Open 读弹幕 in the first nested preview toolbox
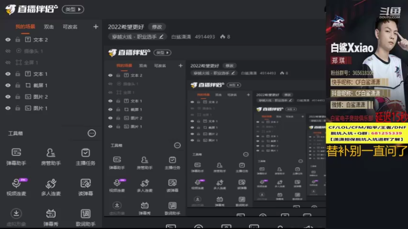The width and height of the screenshot is (408, 229). click(172, 185)
